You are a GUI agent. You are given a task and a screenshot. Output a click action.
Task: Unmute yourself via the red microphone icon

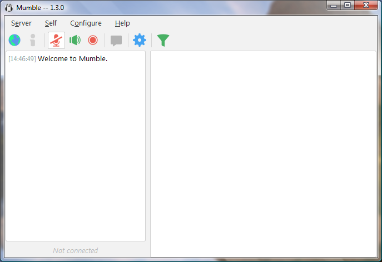point(56,40)
